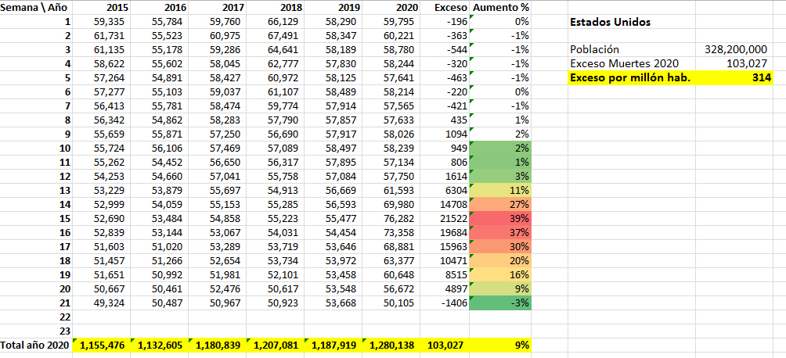Select the 16% cell in week 19
Image resolution: width=786 pixels, height=358 pixels.
coord(500,274)
